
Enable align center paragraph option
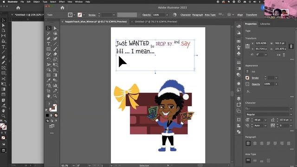pyautogui.click(x=255, y=143)
